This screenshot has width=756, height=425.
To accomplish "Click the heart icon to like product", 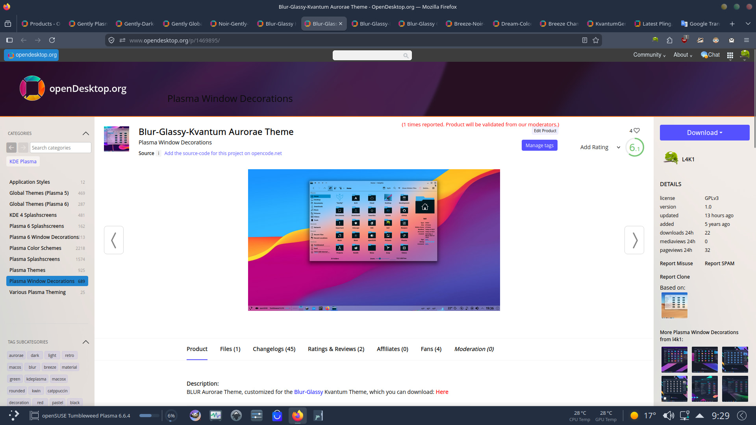I will point(637,131).
